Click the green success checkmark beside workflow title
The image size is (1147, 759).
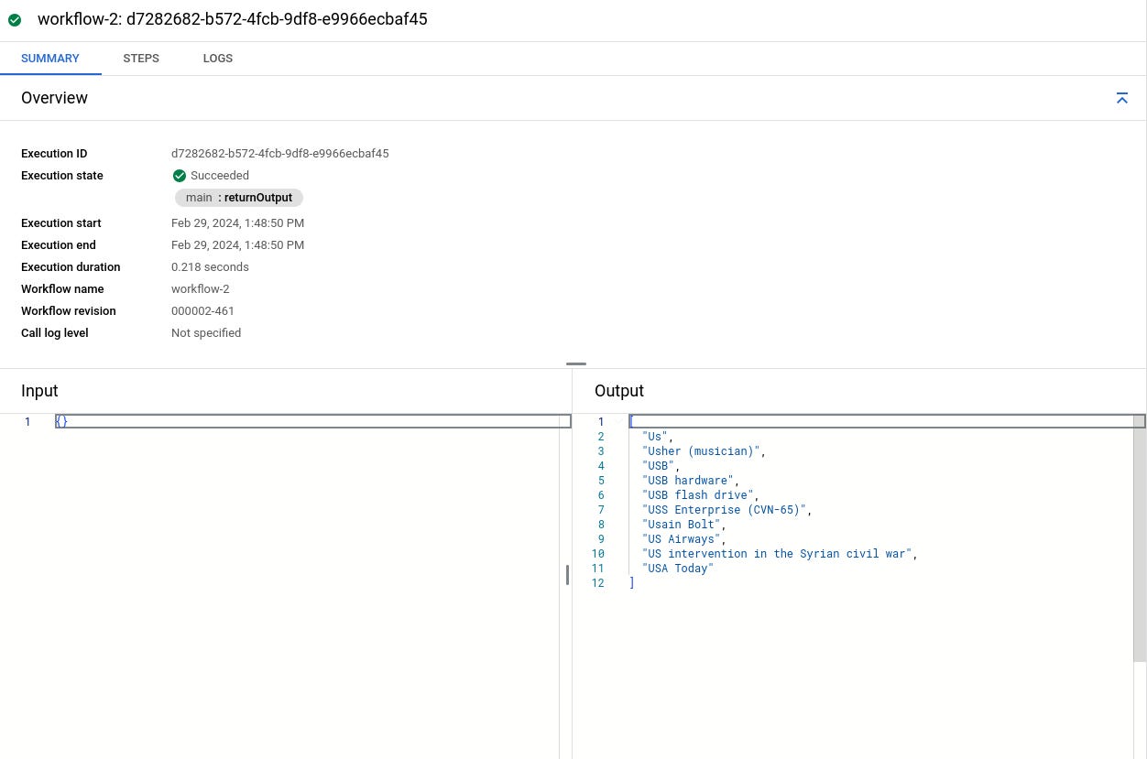pyautogui.click(x=15, y=19)
